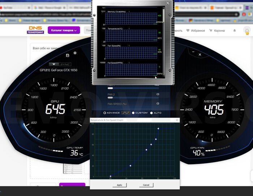The height and width of the screenshot is (196, 253).
Task: Click the GeForce GTX 1650 label
Action: [59, 70]
